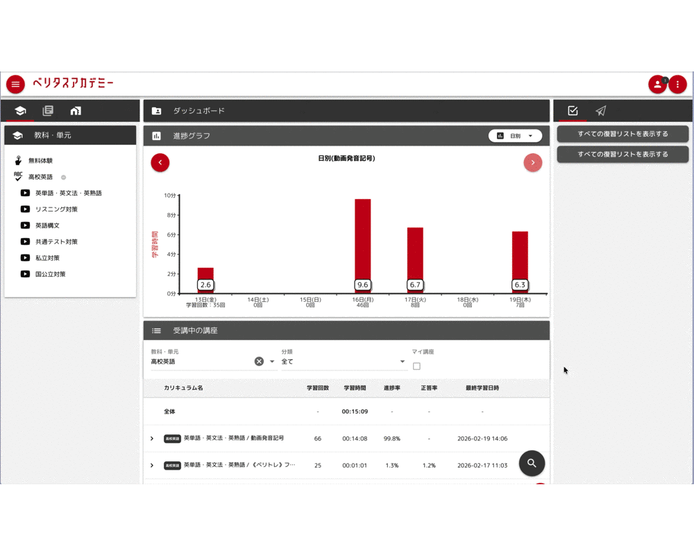Go to previous week in graph
Viewport: 694px width, 555px height.
click(x=160, y=162)
